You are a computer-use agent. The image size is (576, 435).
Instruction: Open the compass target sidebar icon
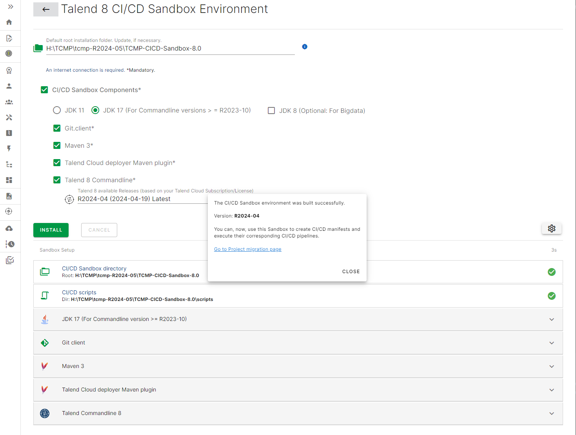(x=9, y=212)
